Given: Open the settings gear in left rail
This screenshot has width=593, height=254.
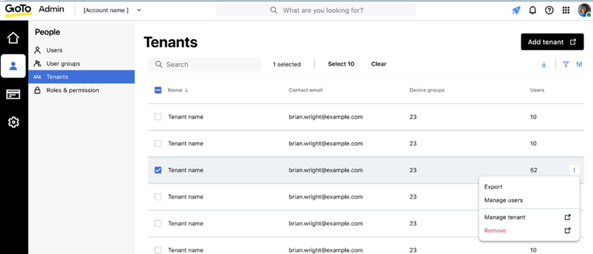Looking at the screenshot, I should (x=13, y=122).
